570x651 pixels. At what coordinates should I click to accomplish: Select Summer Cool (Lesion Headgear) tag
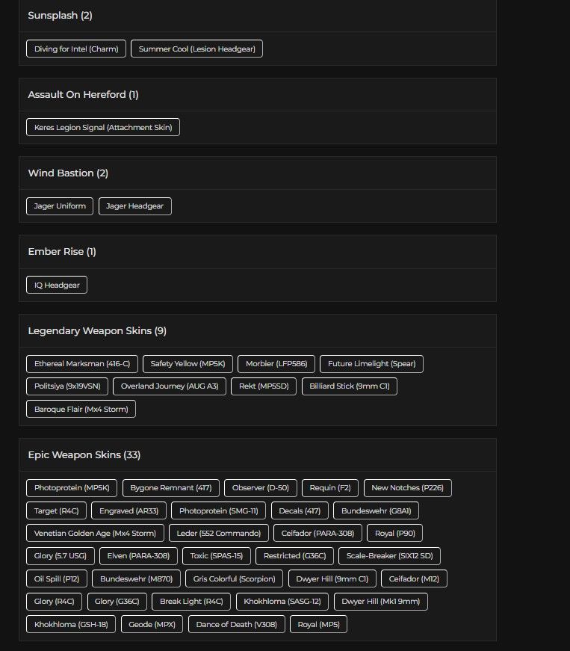coord(196,49)
